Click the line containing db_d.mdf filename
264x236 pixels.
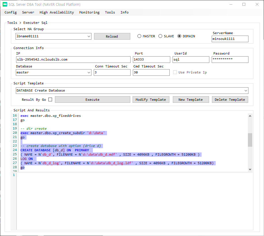pos(111,154)
